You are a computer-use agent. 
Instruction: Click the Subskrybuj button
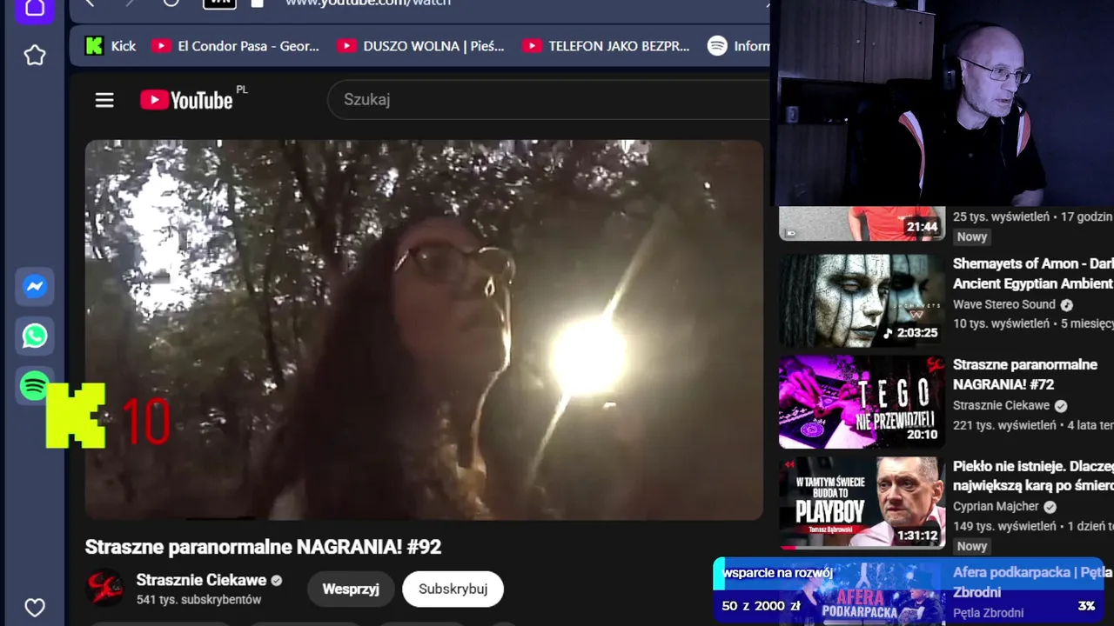coord(453,589)
